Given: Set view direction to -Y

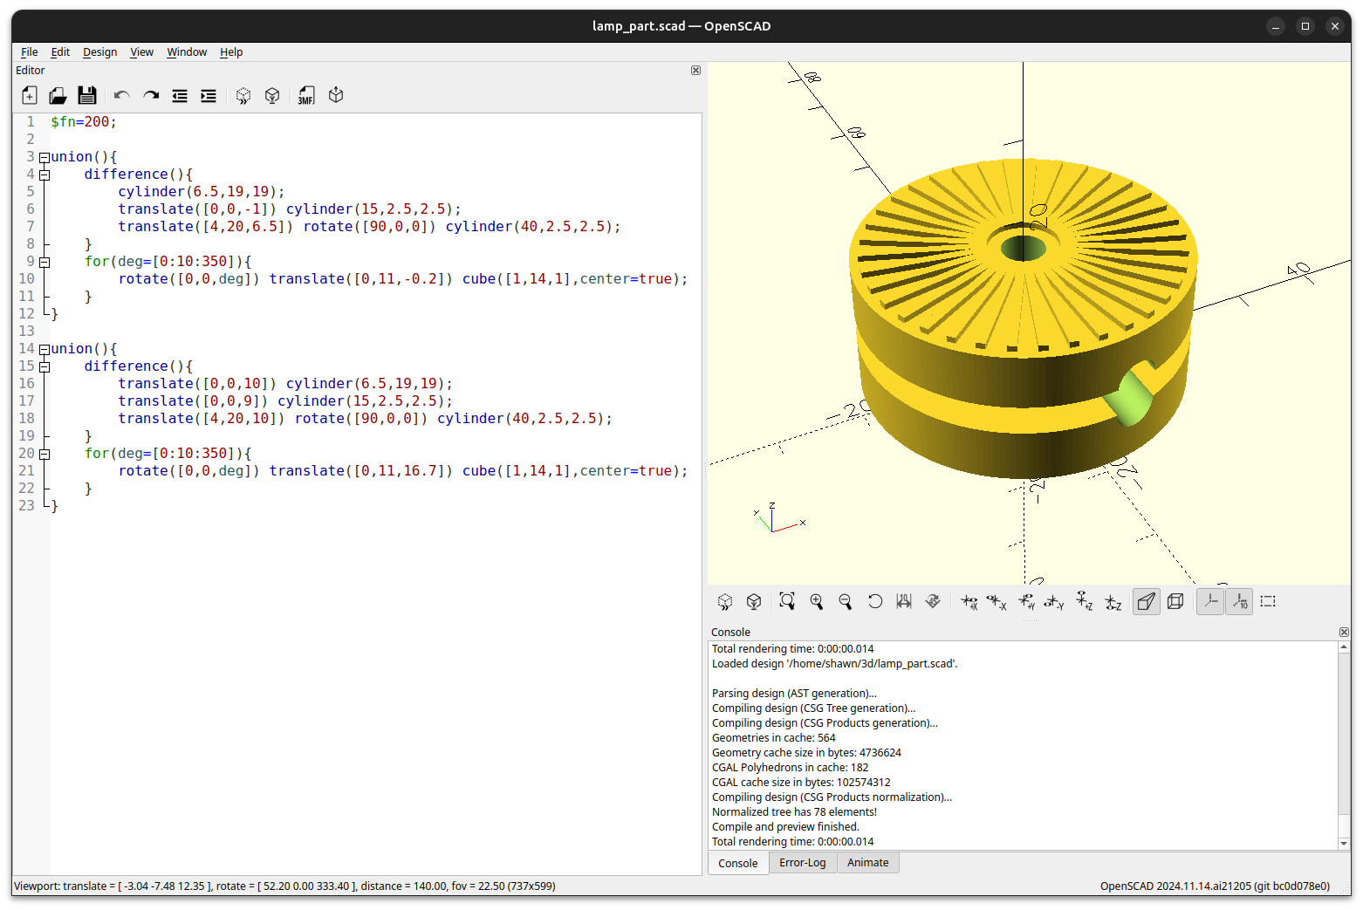Looking at the screenshot, I should (x=1054, y=601).
